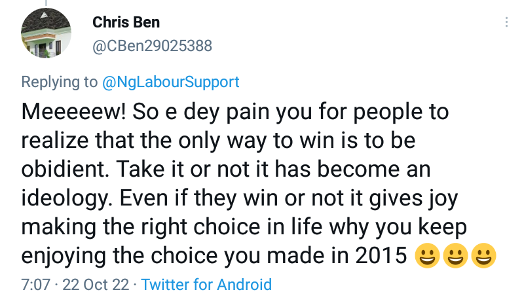Open the tweet's three-dot more options menu

pos(506,22)
